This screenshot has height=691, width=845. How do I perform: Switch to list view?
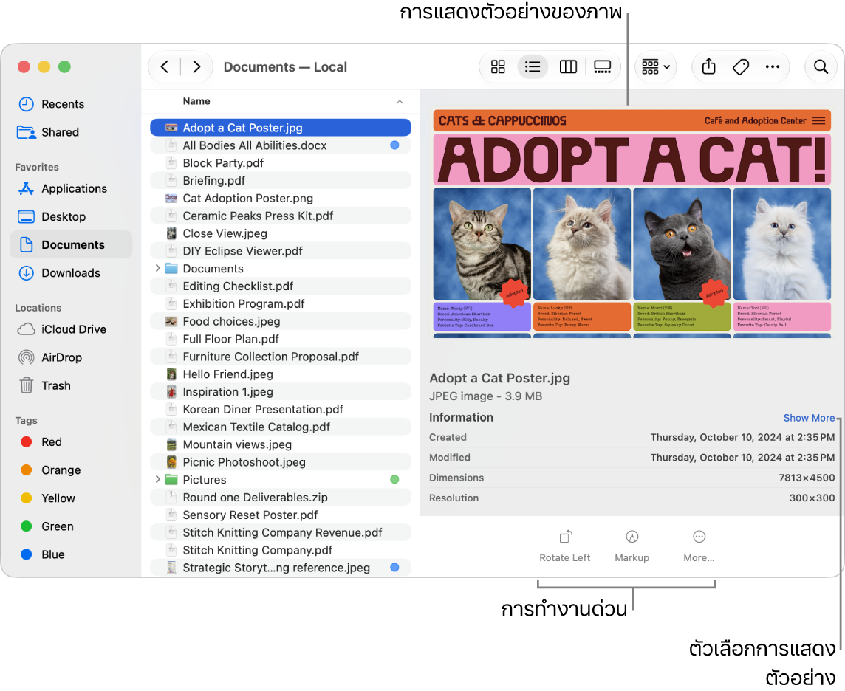[x=533, y=66]
